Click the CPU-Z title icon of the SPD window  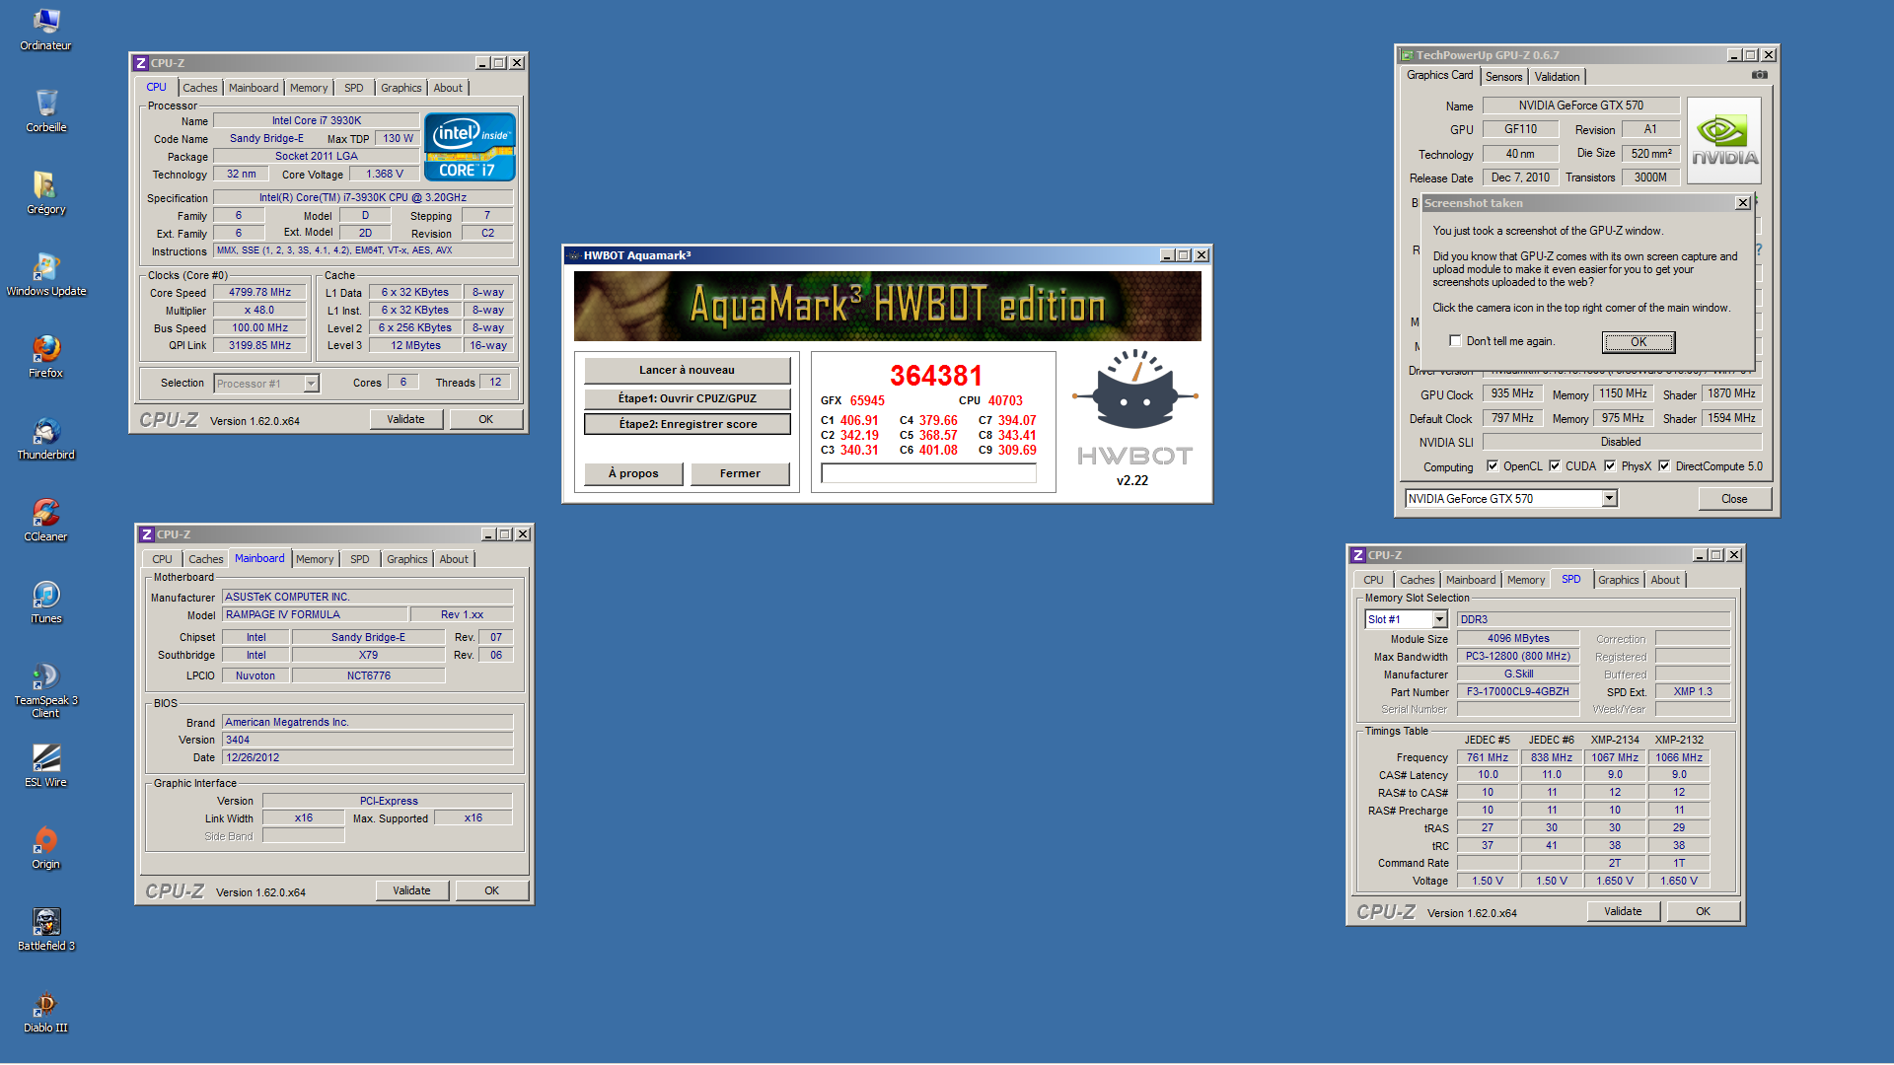coord(1358,555)
